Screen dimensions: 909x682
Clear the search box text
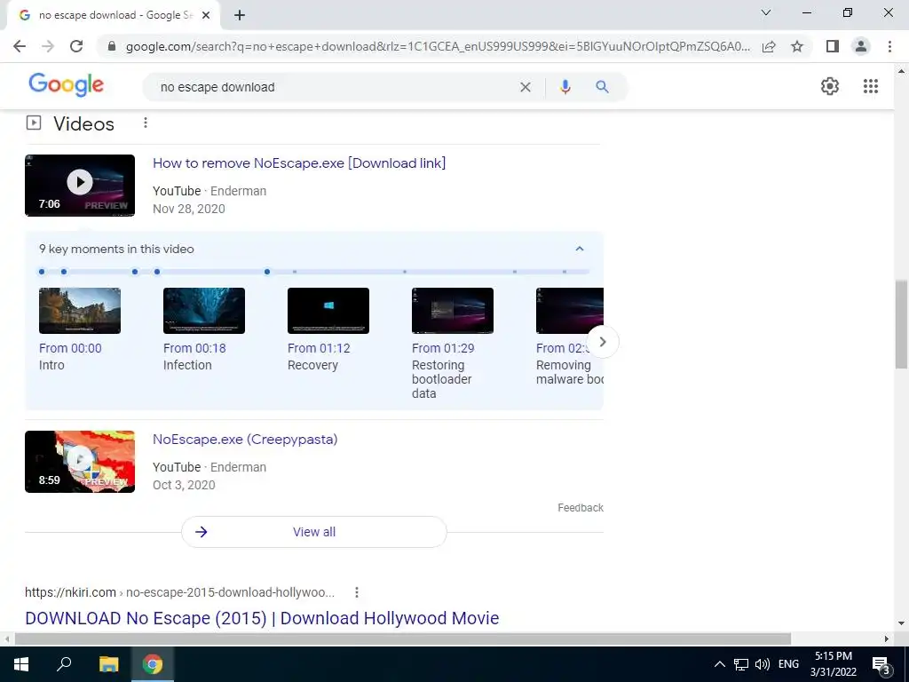pos(526,87)
